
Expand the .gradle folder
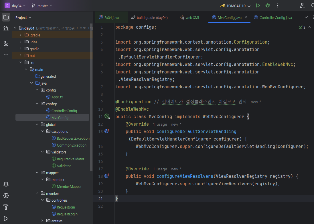point(21,35)
